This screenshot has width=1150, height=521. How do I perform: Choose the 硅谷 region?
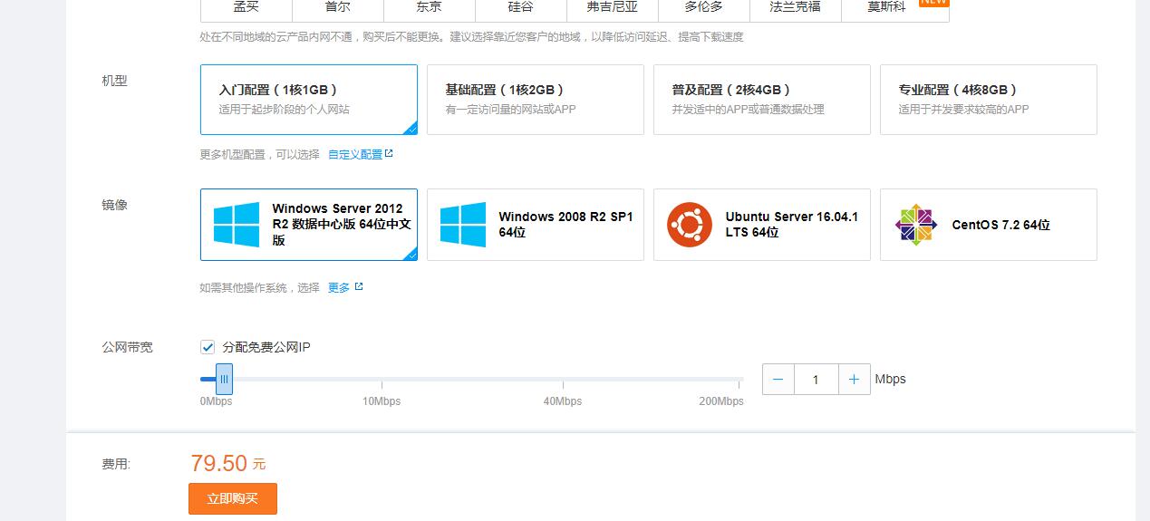(521, 9)
